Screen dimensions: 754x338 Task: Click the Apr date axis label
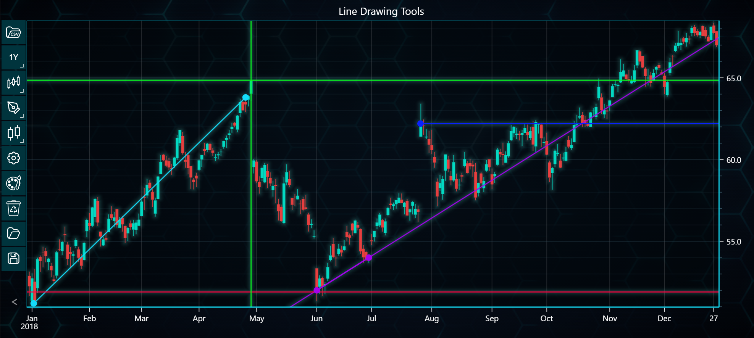click(199, 319)
